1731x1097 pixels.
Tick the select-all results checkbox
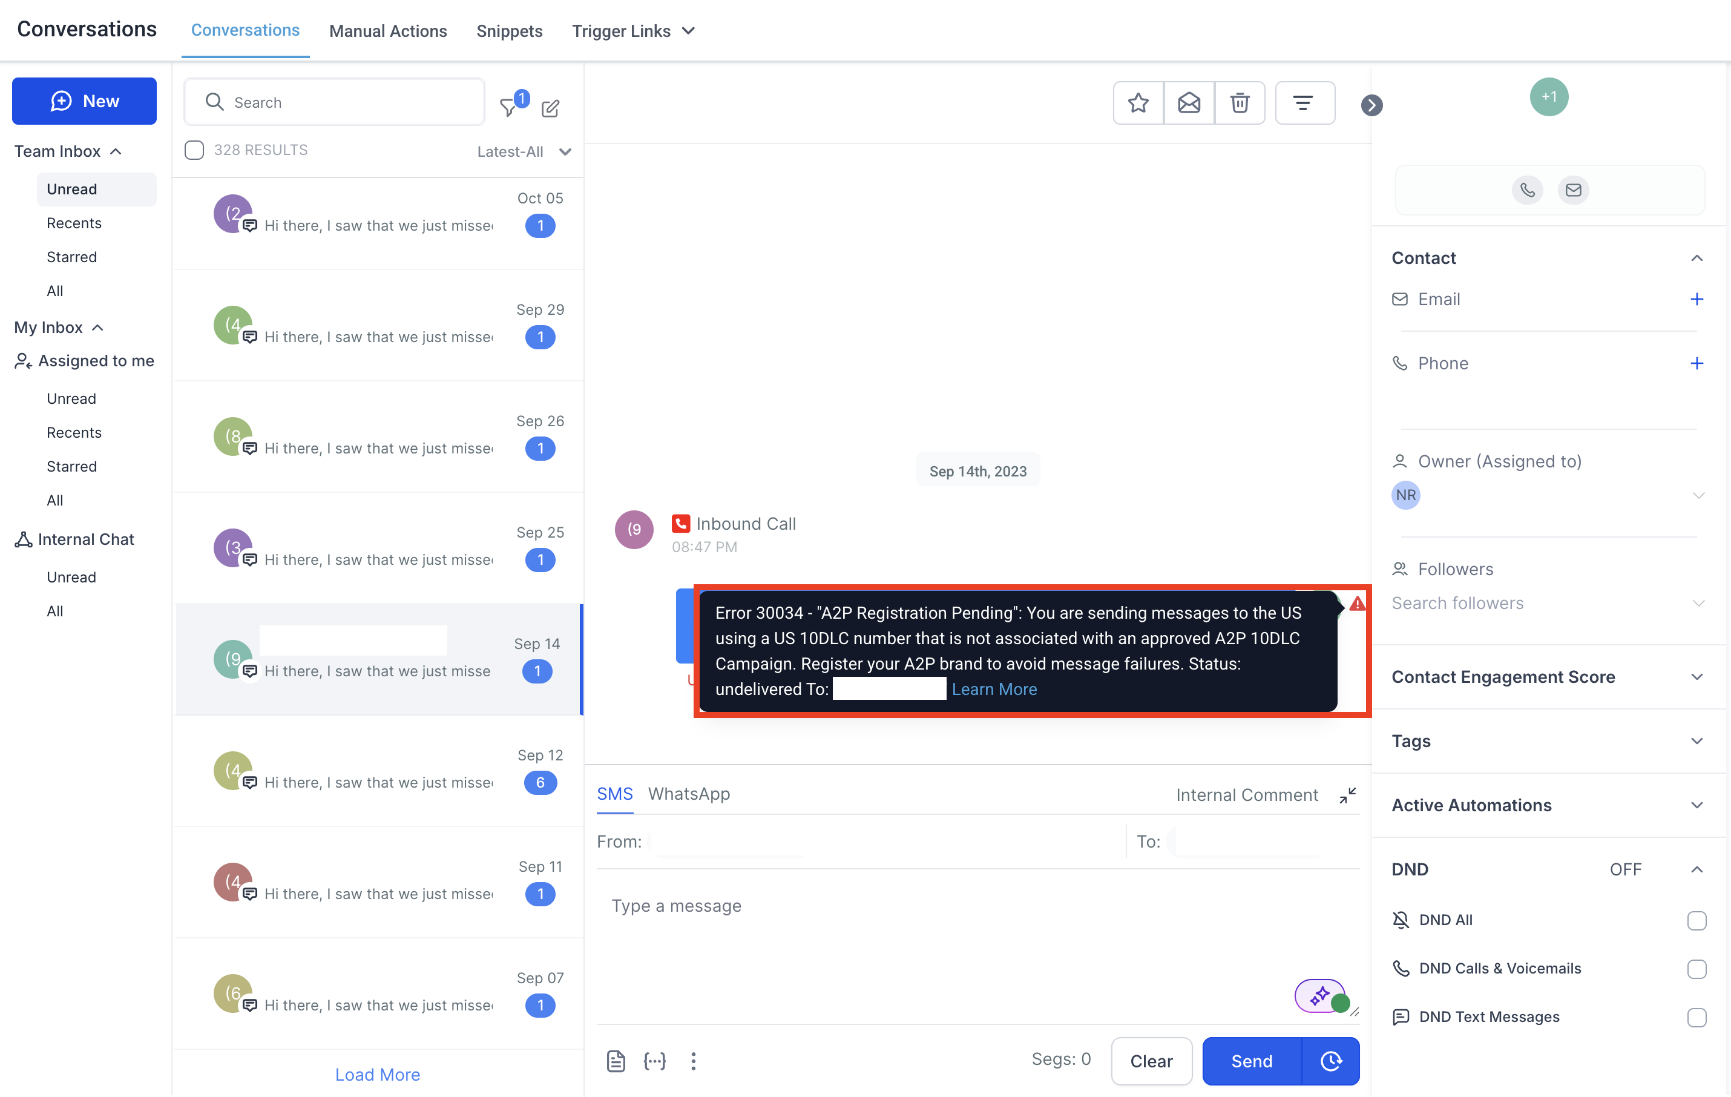(194, 150)
